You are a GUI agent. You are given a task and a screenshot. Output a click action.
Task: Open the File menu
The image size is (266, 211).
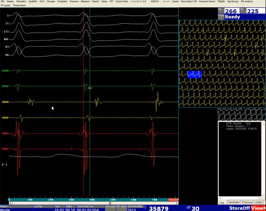tap(3, 1)
